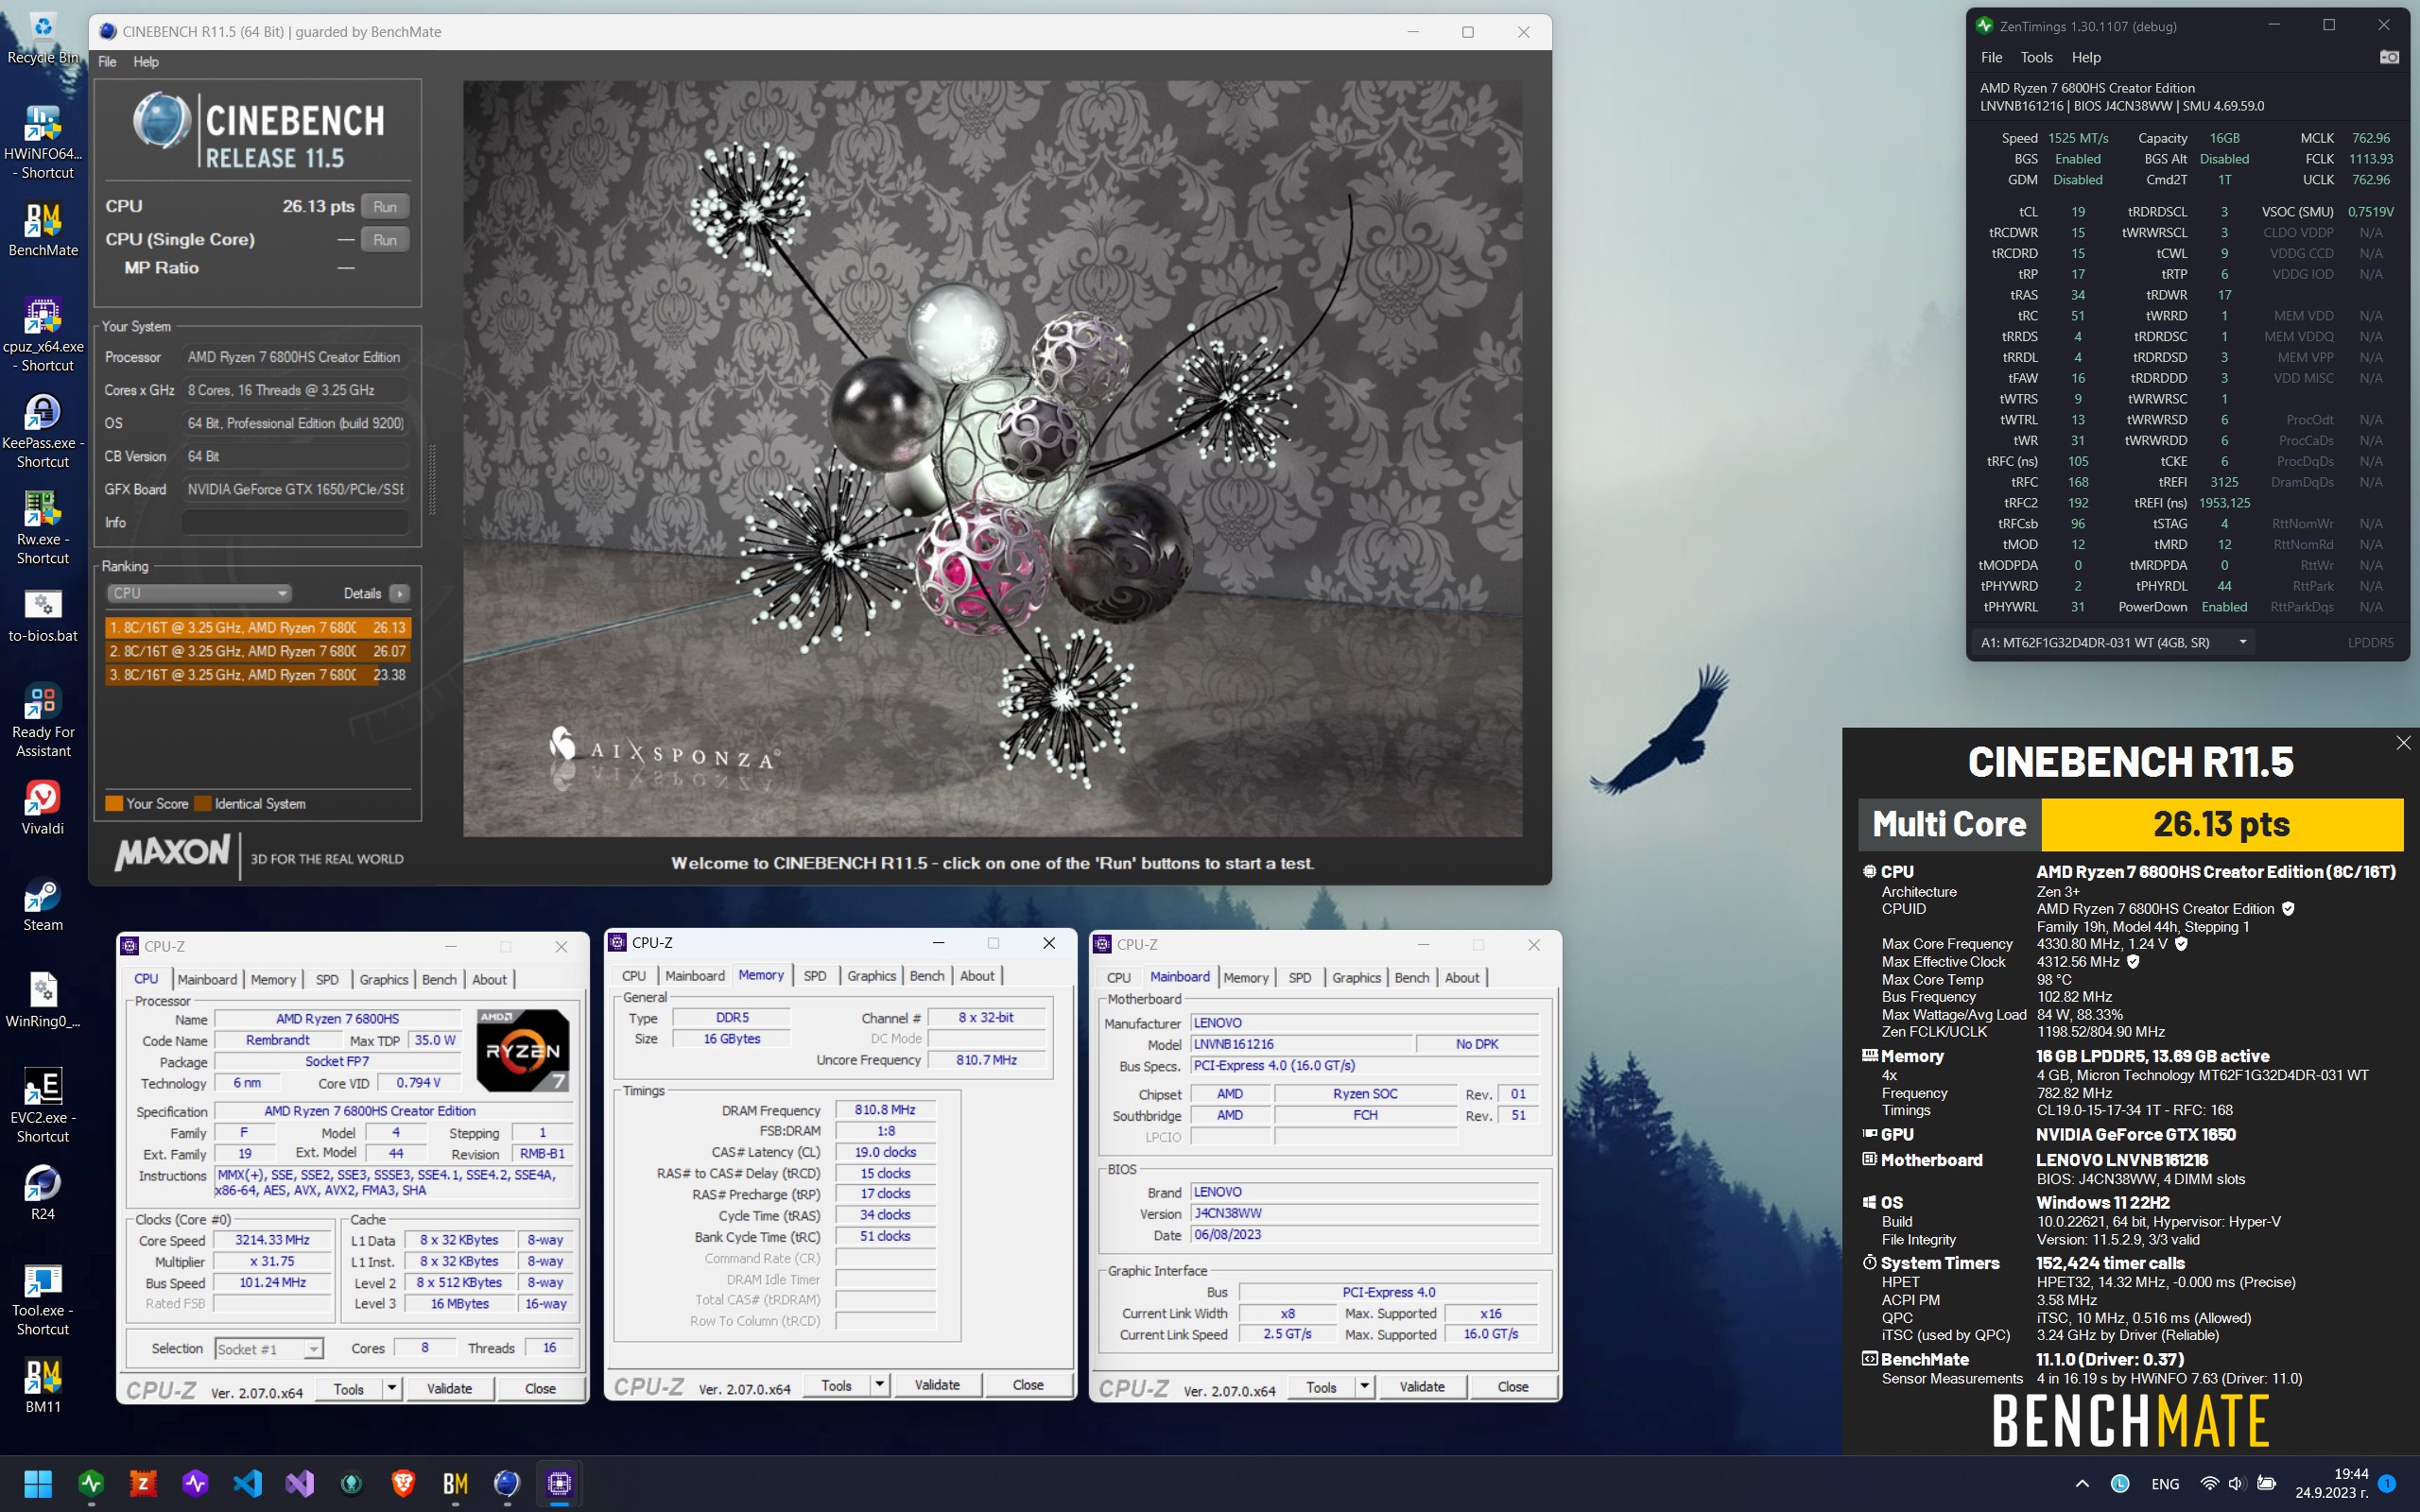
Task: Open Tools dropdown arrow in Mainboard CPU-Z window
Action: [x=1365, y=1387]
